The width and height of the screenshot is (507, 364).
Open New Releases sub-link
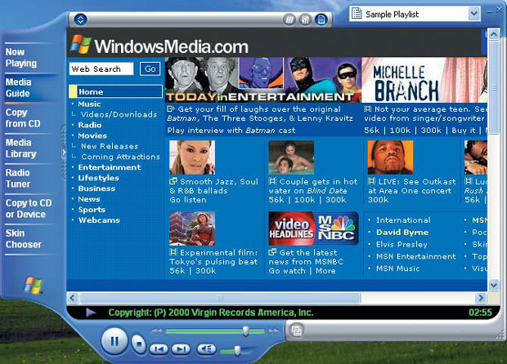point(110,146)
